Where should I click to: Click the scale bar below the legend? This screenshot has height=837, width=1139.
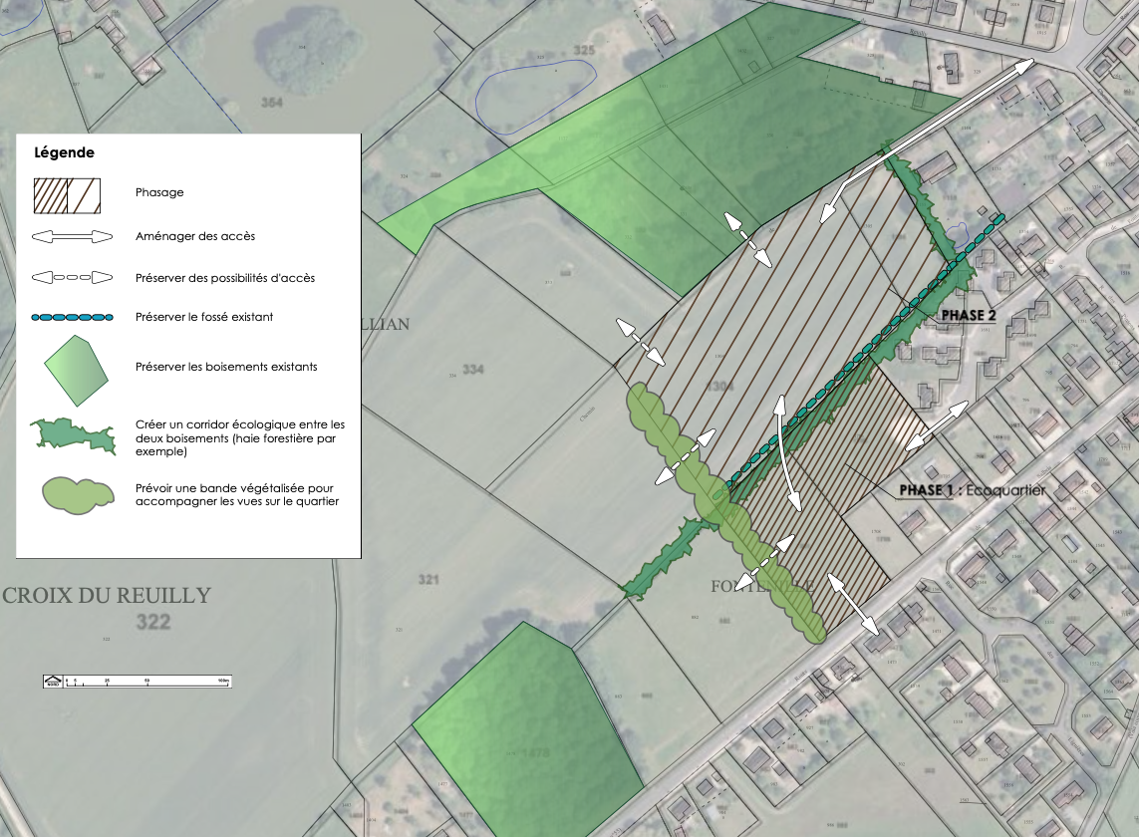(x=138, y=683)
